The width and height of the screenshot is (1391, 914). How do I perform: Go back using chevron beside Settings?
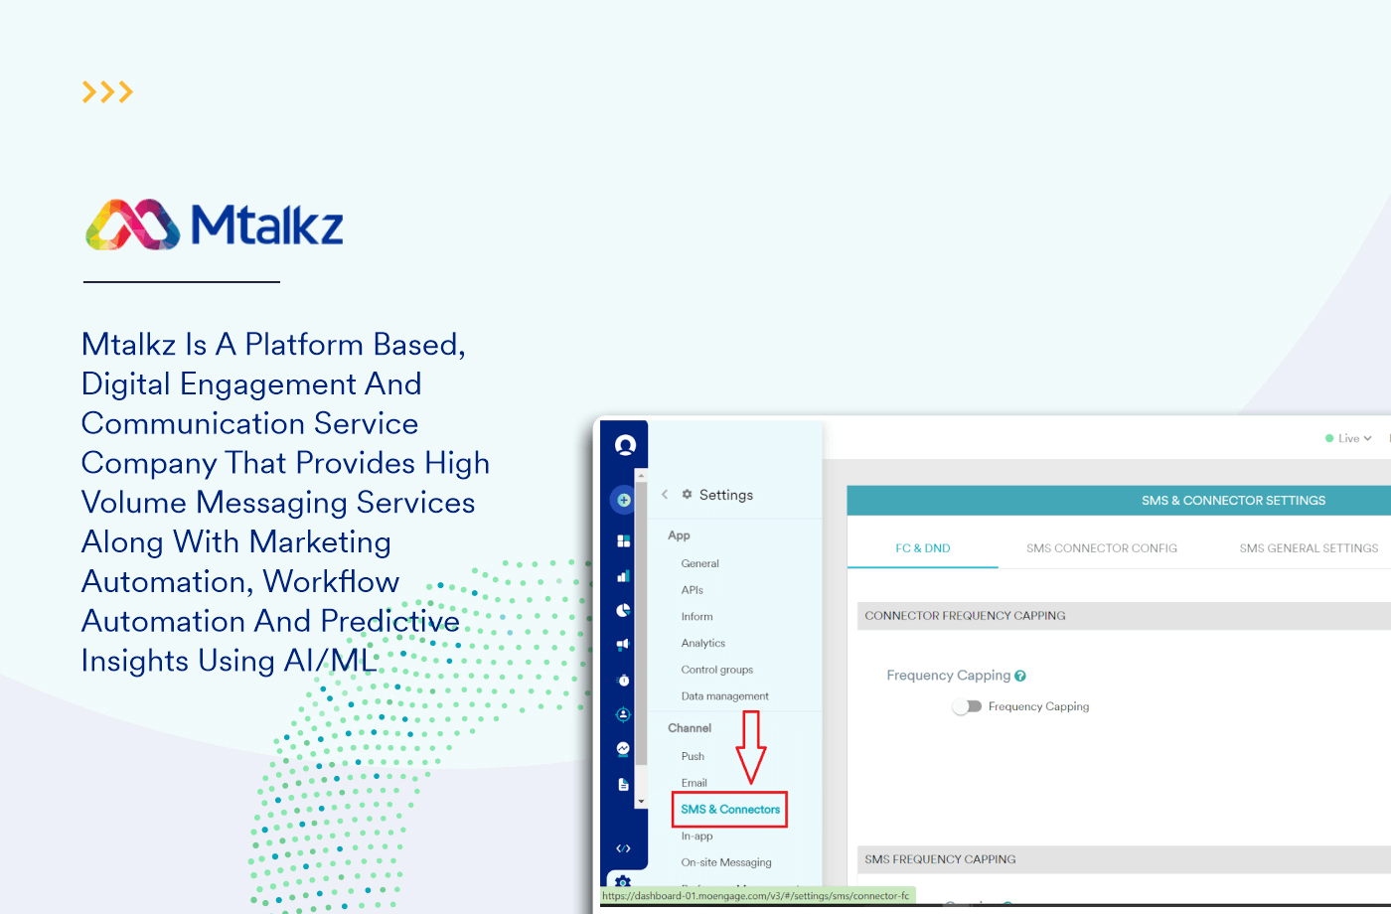point(665,494)
